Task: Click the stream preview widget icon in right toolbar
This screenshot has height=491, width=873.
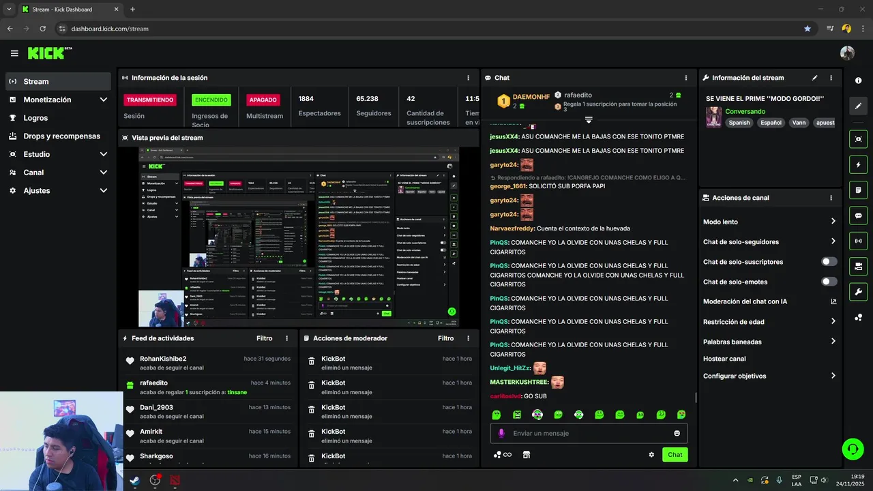Action: pyautogui.click(x=858, y=139)
